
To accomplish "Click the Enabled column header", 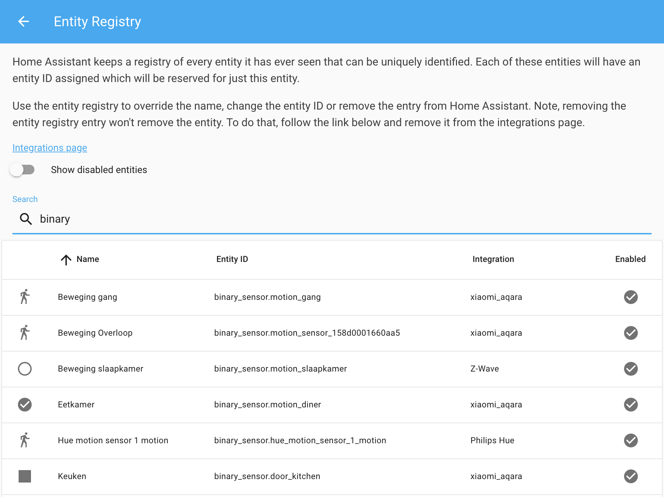I will (x=630, y=259).
